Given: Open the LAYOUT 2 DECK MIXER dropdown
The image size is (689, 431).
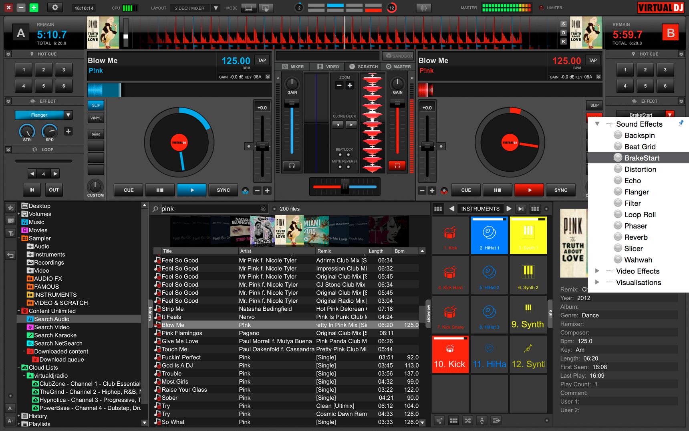Looking at the screenshot, I should tap(216, 8).
